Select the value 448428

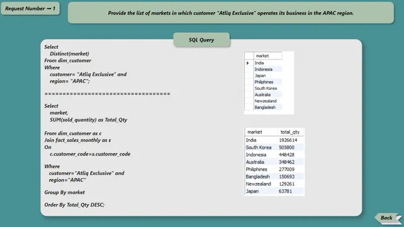[x=287, y=155]
